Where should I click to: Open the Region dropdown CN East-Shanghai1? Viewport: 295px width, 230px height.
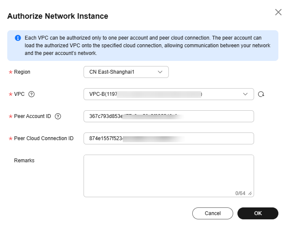click(126, 72)
